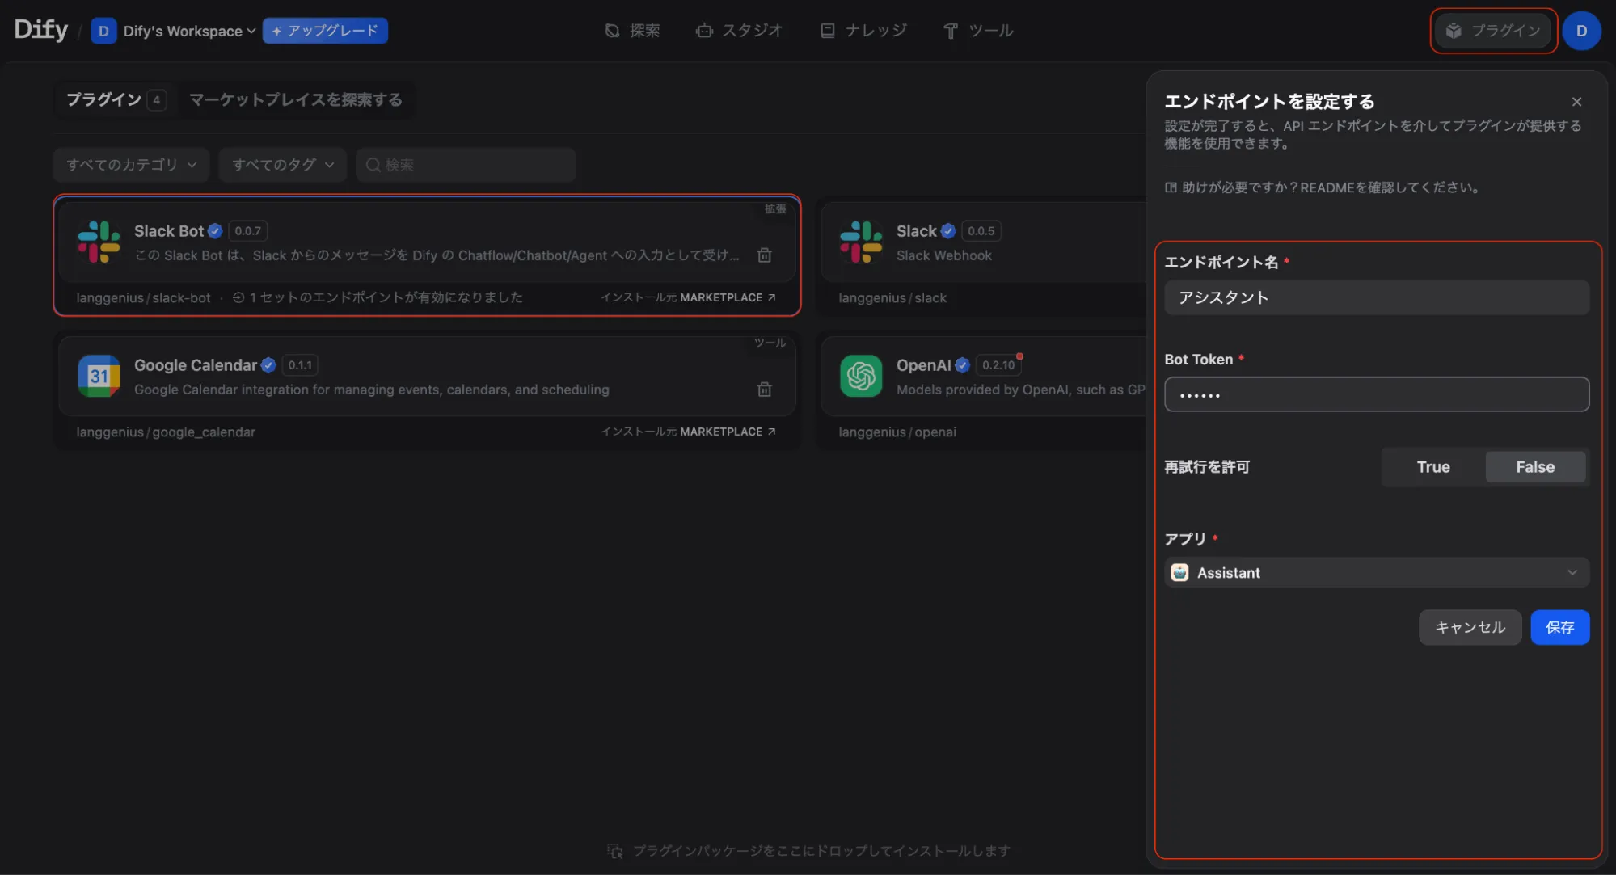Close the endpoint settings panel
The height and width of the screenshot is (876, 1616).
(1576, 102)
